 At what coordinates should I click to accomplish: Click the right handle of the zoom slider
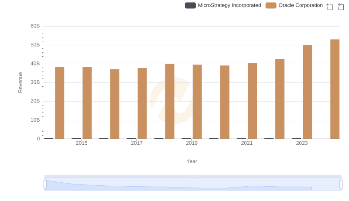pyautogui.click(x=341, y=184)
